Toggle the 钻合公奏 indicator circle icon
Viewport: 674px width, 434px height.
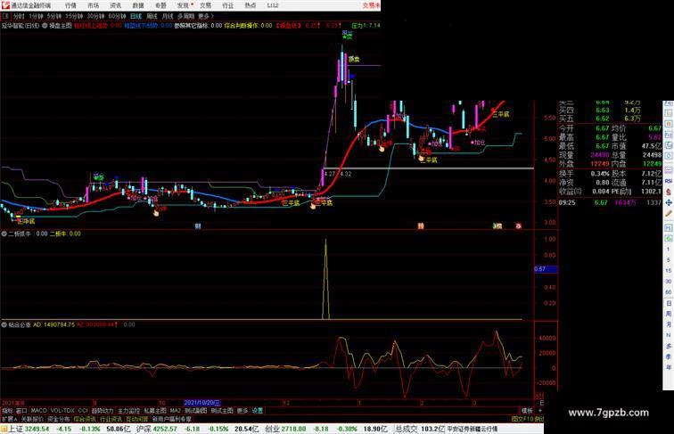pos(4,324)
